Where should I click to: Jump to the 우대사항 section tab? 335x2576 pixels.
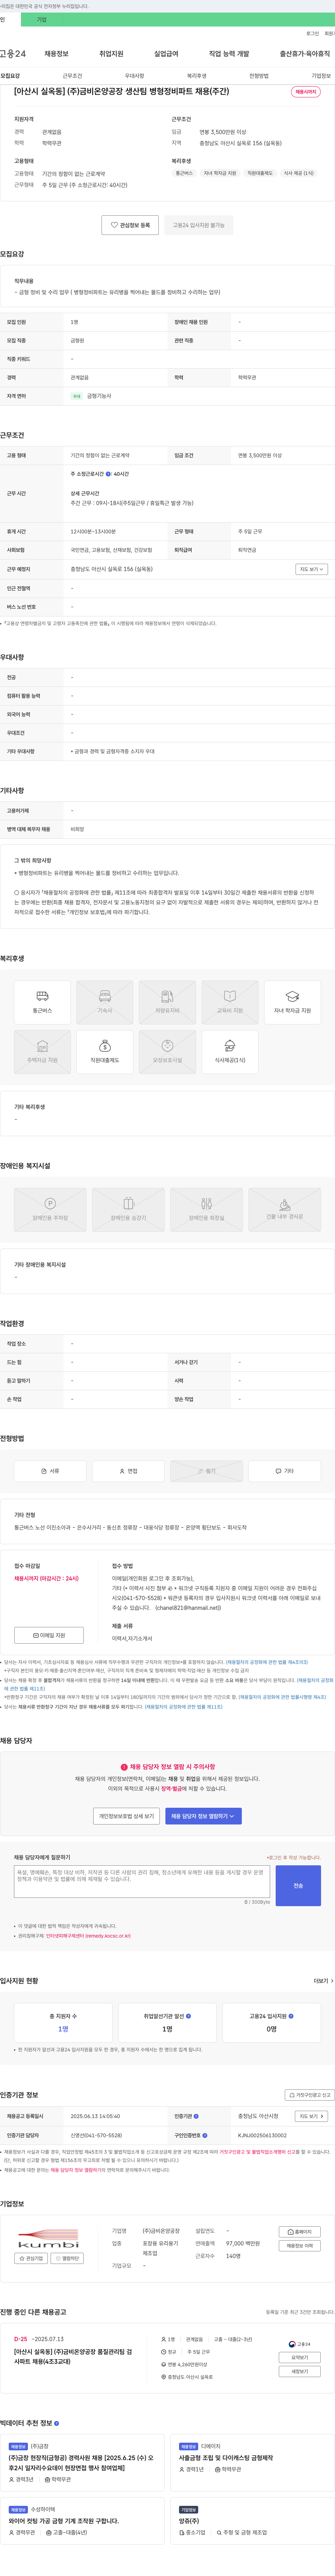pos(134,76)
